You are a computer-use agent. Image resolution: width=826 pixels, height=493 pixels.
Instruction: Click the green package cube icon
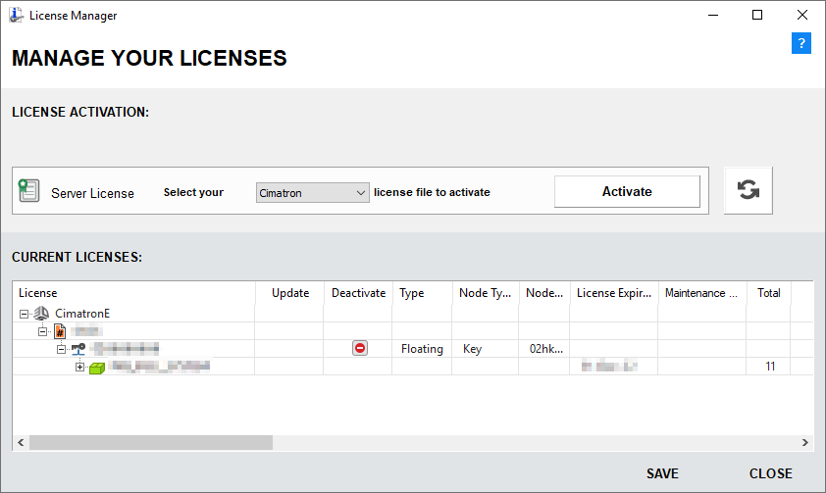[97, 368]
